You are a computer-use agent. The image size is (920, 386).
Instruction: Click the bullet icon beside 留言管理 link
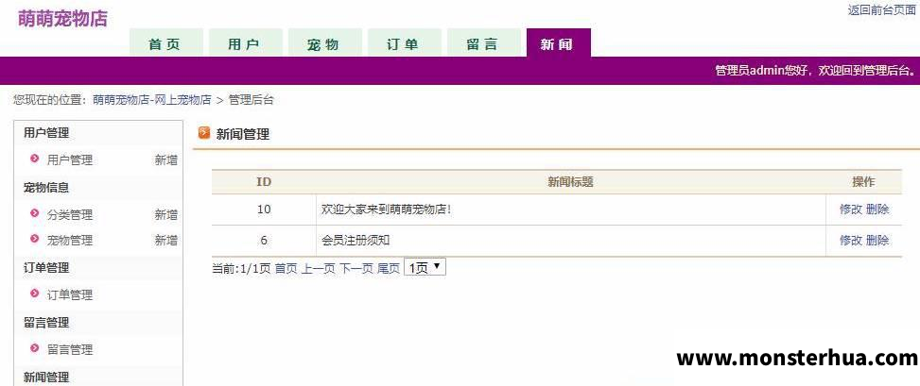click(35, 348)
